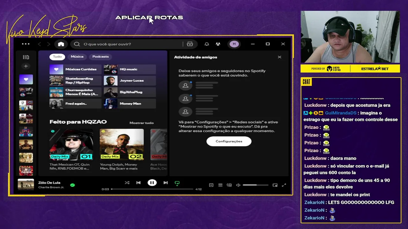Adjust the volume slider
Screen dimensions: 408x229
(x=256, y=185)
